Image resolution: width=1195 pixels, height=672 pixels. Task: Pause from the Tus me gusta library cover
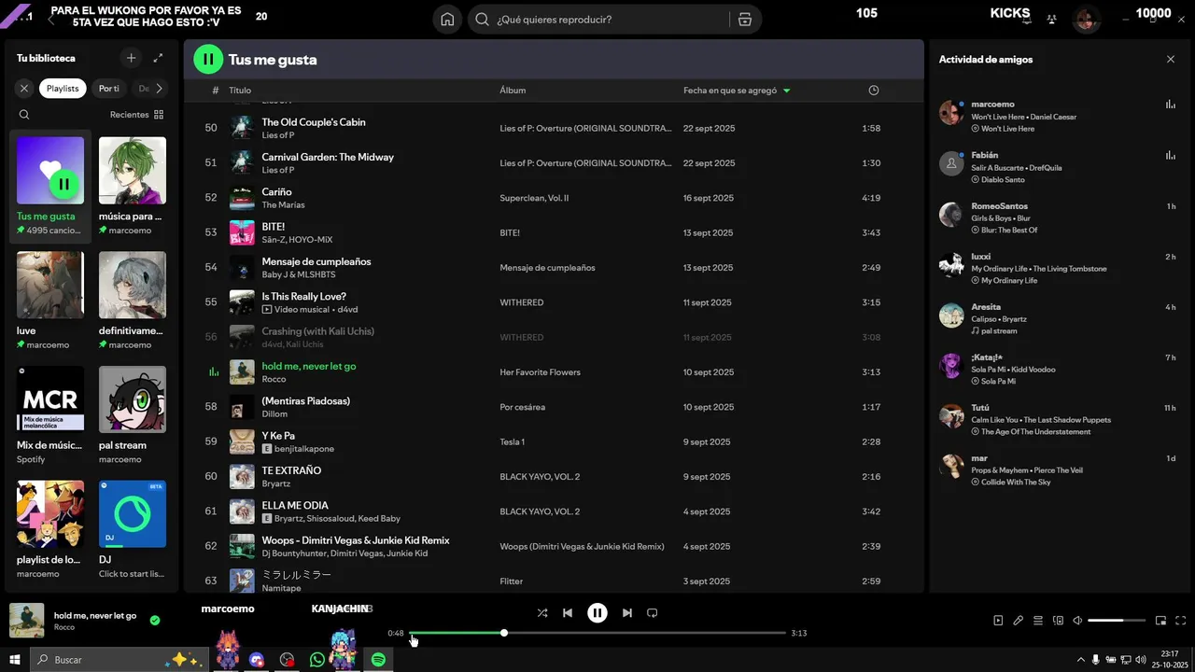(x=63, y=184)
